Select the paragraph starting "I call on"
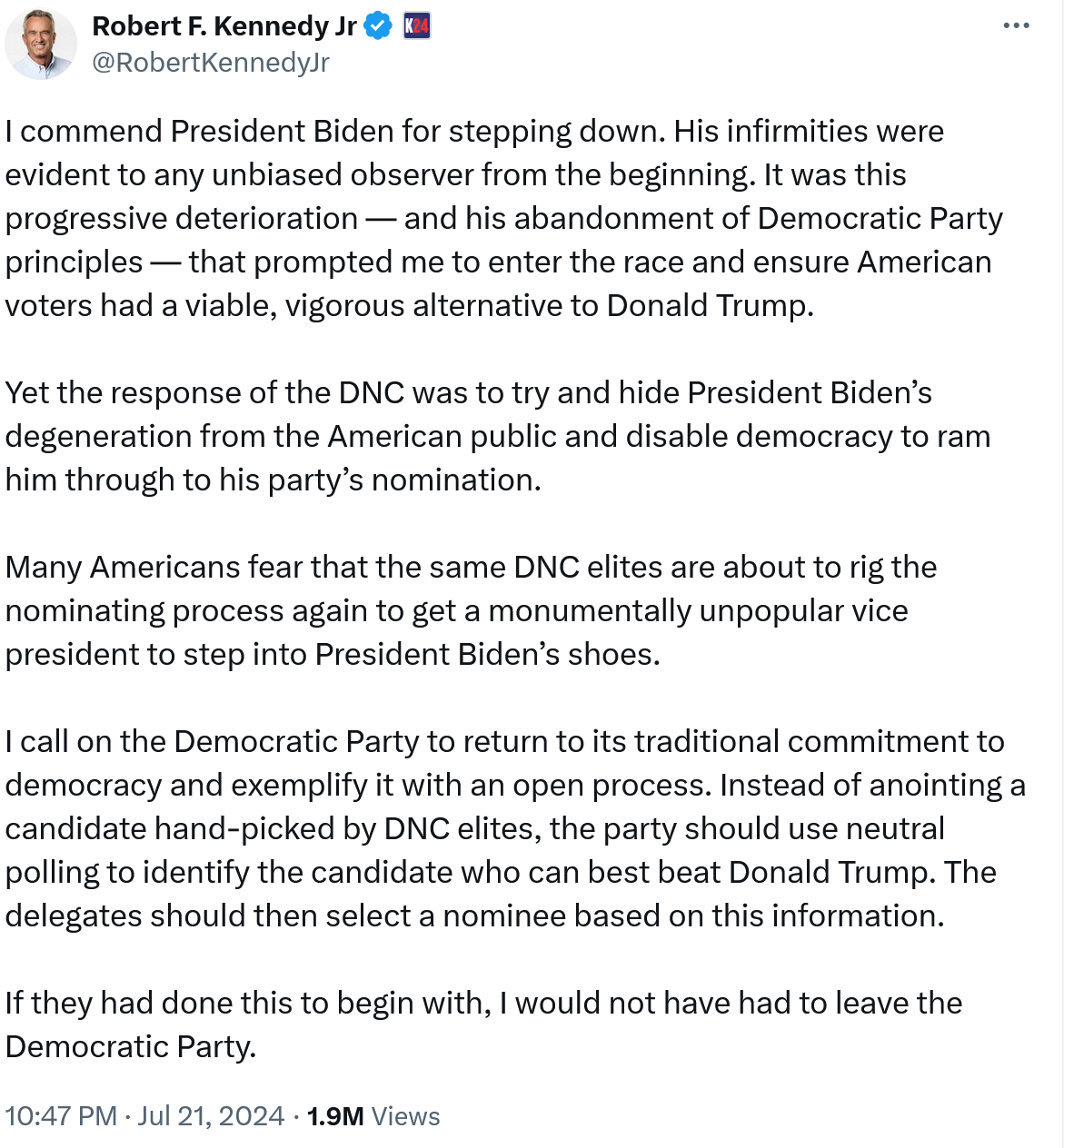This screenshot has height=1148, width=1074. pos(515,828)
